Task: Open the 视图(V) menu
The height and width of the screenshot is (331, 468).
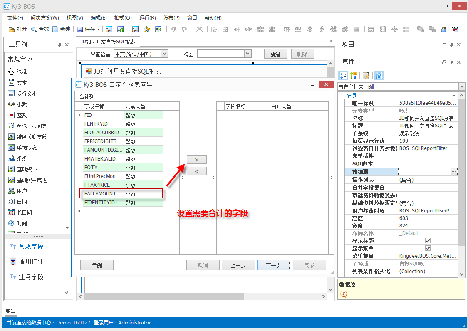Action: point(74,17)
